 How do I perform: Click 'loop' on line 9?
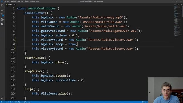click(59, 44)
